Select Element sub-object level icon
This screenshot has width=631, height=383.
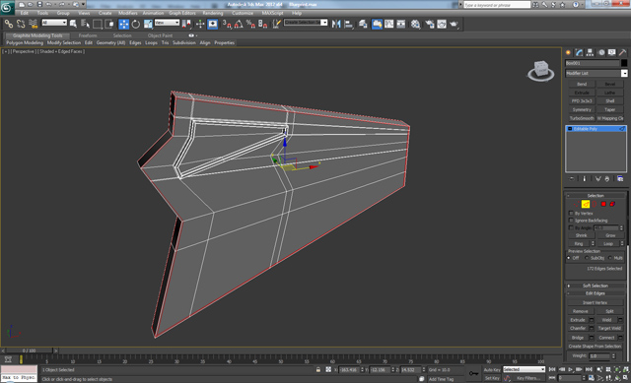pos(612,204)
